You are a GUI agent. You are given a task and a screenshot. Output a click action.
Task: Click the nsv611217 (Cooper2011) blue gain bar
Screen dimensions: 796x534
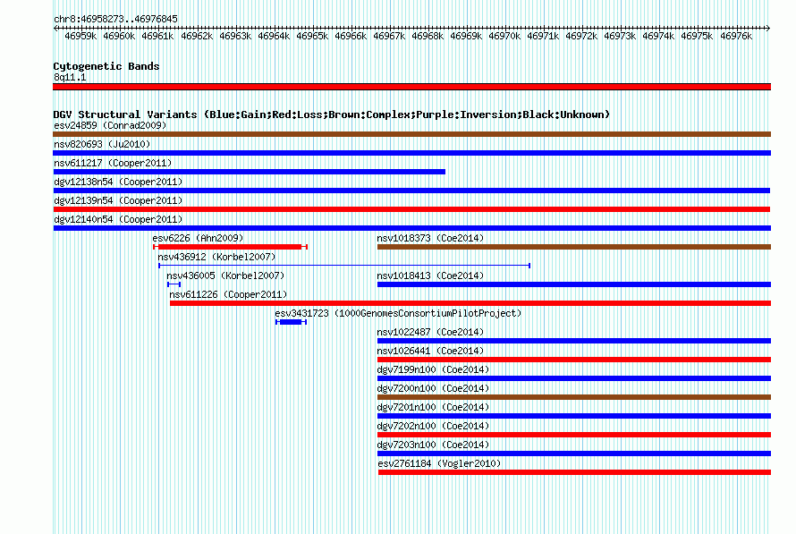tap(250, 172)
